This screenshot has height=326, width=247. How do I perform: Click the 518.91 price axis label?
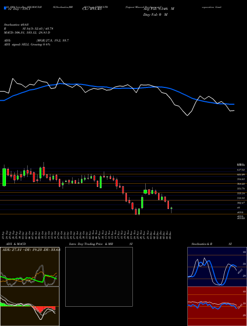241,198
